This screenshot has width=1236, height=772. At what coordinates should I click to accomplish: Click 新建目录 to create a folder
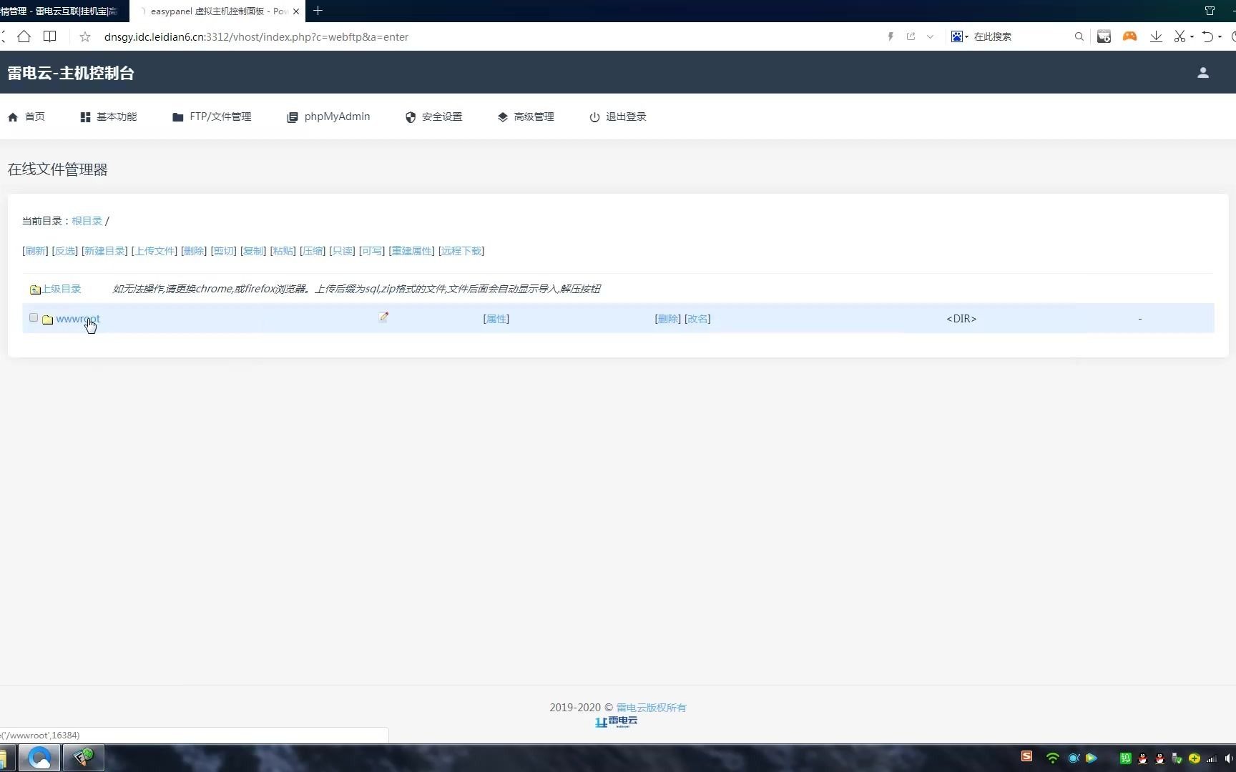[x=104, y=251]
